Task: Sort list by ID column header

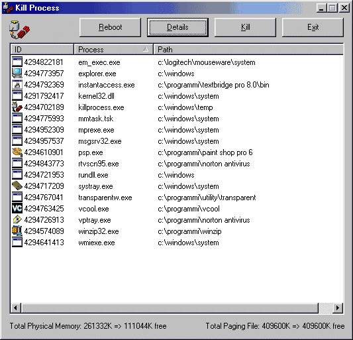Action: coord(42,49)
